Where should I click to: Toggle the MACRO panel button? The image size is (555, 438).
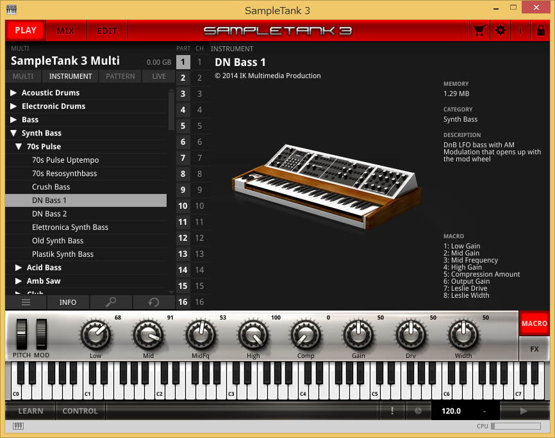click(x=534, y=323)
